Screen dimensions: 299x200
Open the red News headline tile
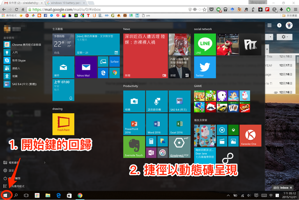145,56
